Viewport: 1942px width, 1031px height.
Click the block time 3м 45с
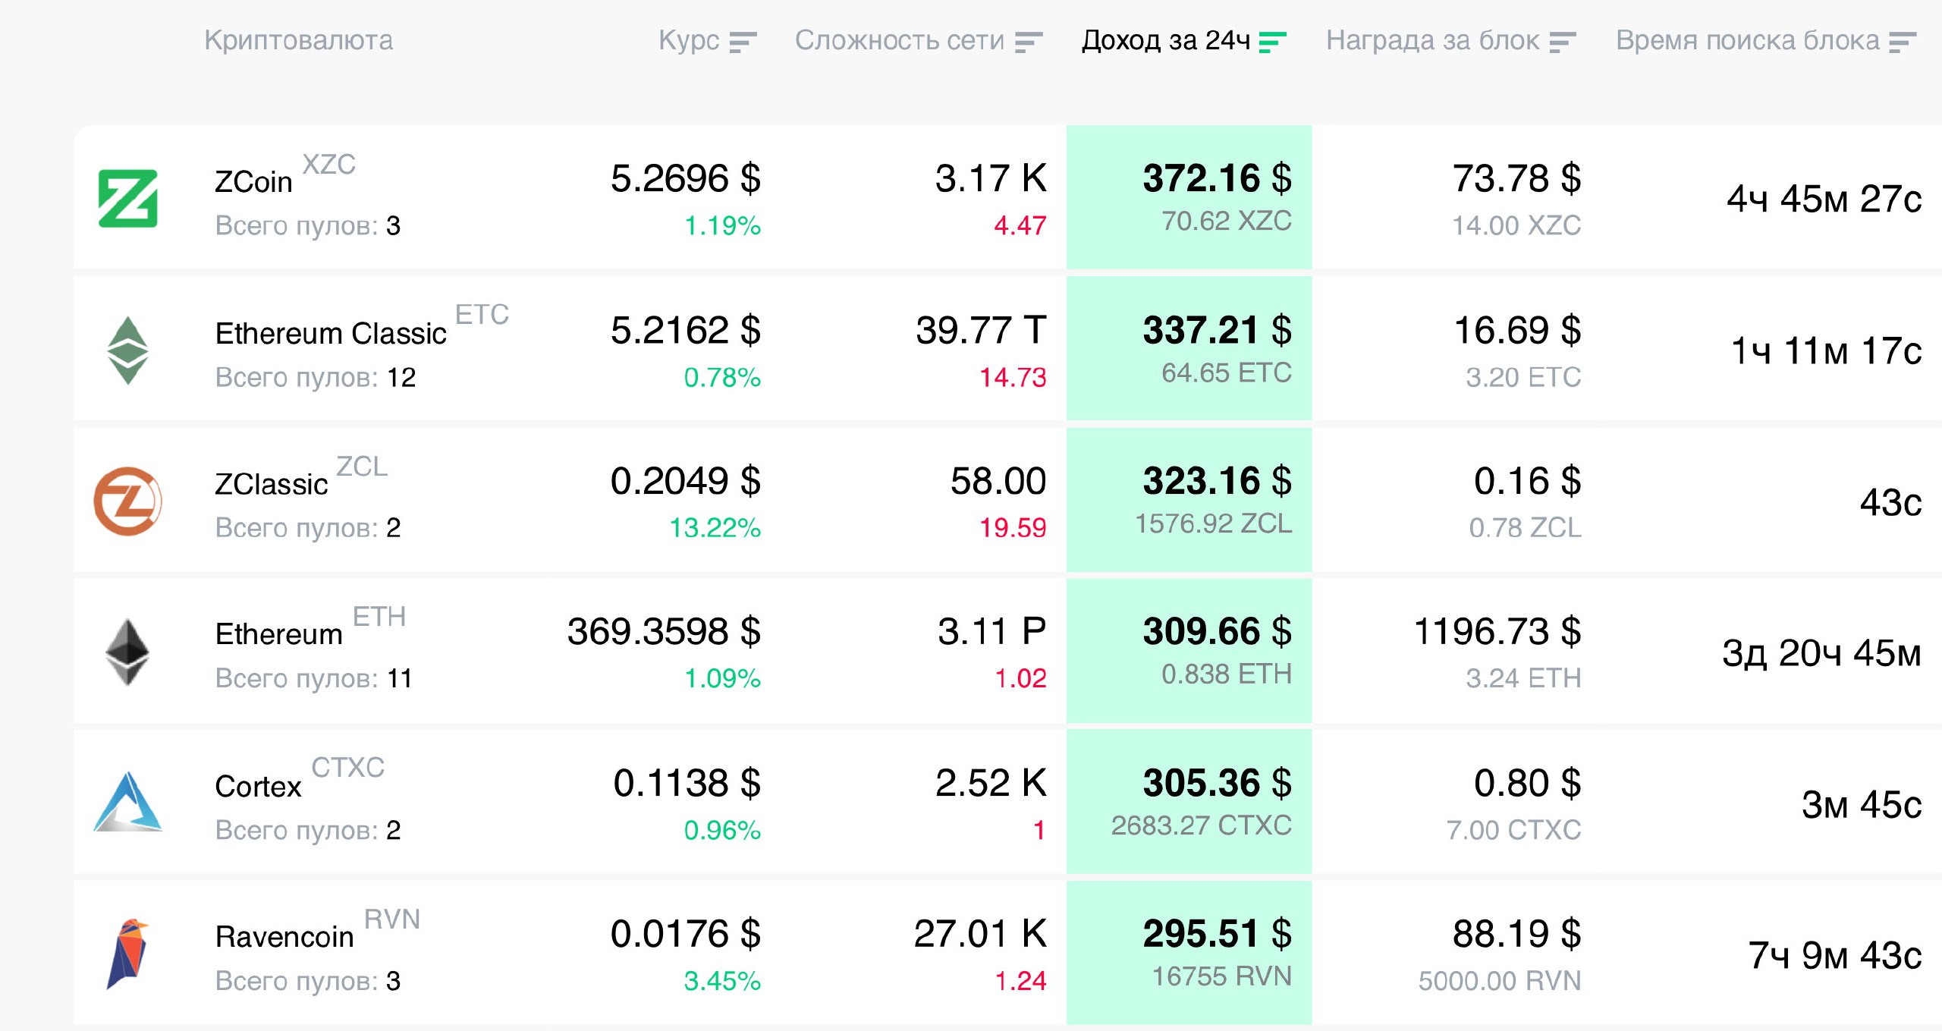coord(1862,805)
